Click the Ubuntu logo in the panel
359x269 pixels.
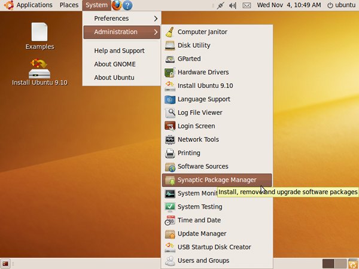click(x=9, y=5)
